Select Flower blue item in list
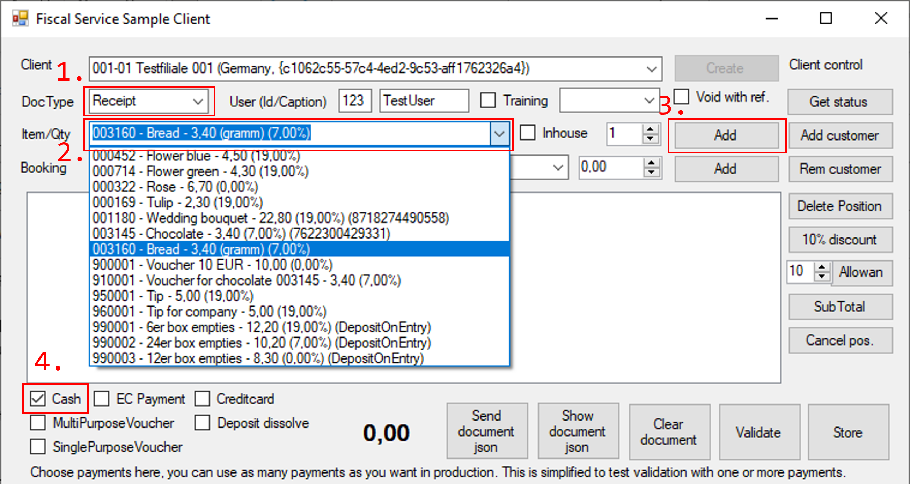This screenshot has width=910, height=484. click(300, 156)
